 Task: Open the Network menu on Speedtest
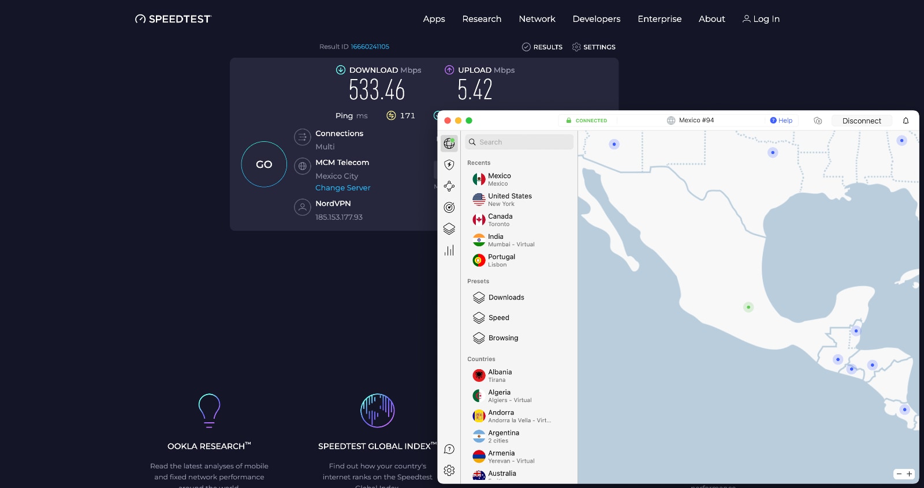tap(537, 19)
